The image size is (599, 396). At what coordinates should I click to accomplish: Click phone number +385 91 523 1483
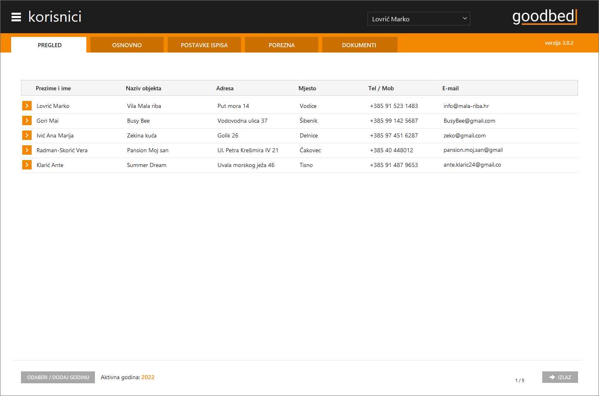tap(394, 106)
